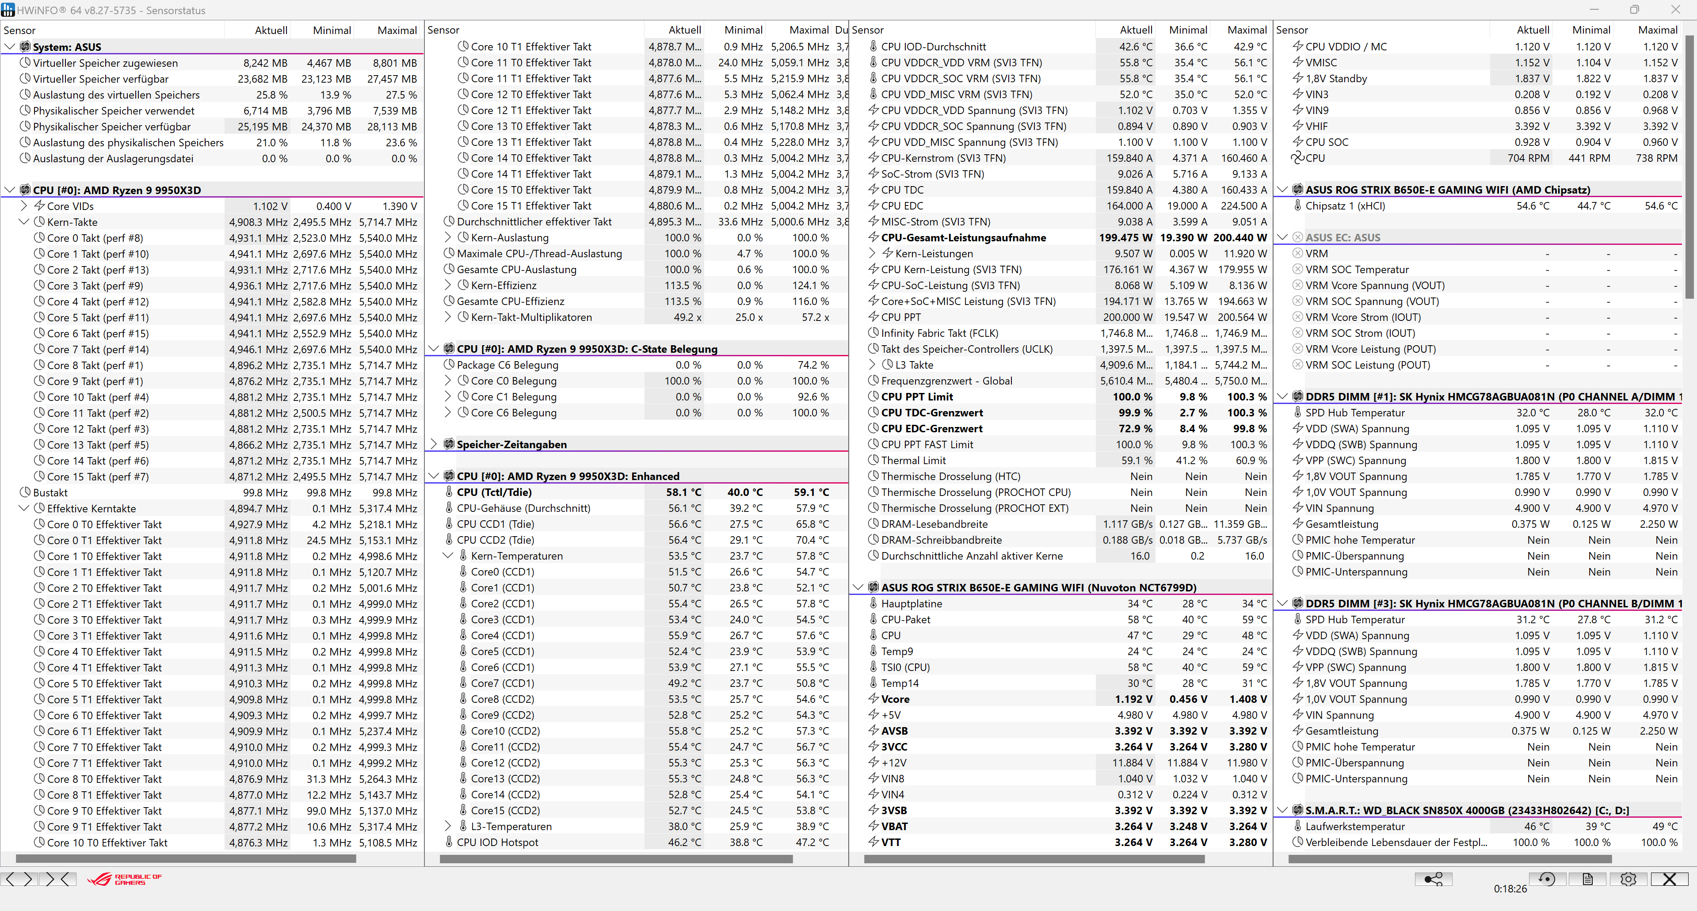Click Aktuell column header in fourth panel

(x=1521, y=30)
